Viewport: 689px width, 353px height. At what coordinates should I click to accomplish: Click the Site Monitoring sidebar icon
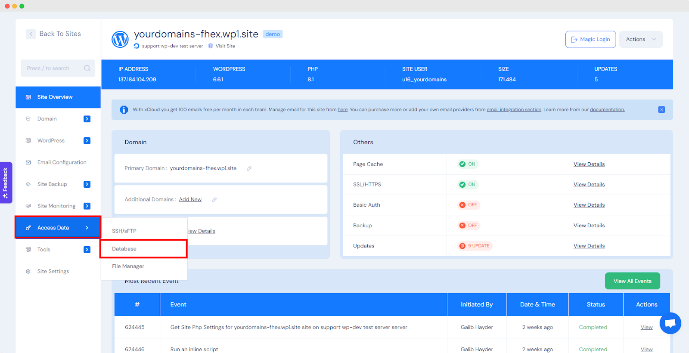[x=28, y=206]
